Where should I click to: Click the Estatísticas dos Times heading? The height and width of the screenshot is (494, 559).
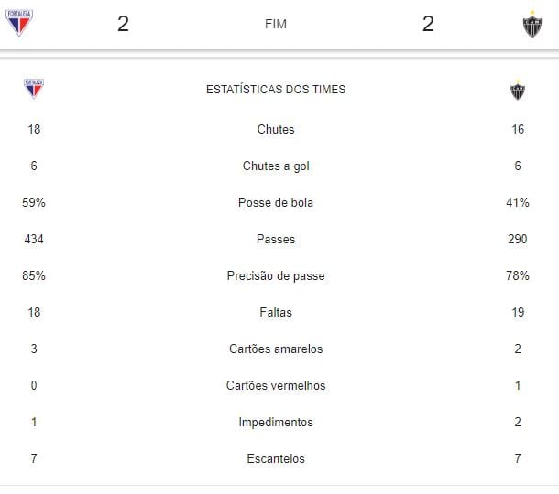click(x=276, y=90)
